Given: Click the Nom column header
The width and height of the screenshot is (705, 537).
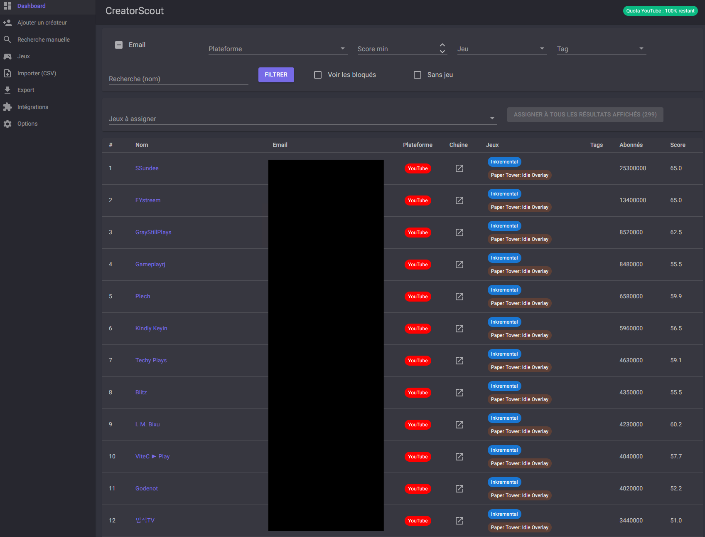Looking at the screenshot, I should click(x=142, y=145).
